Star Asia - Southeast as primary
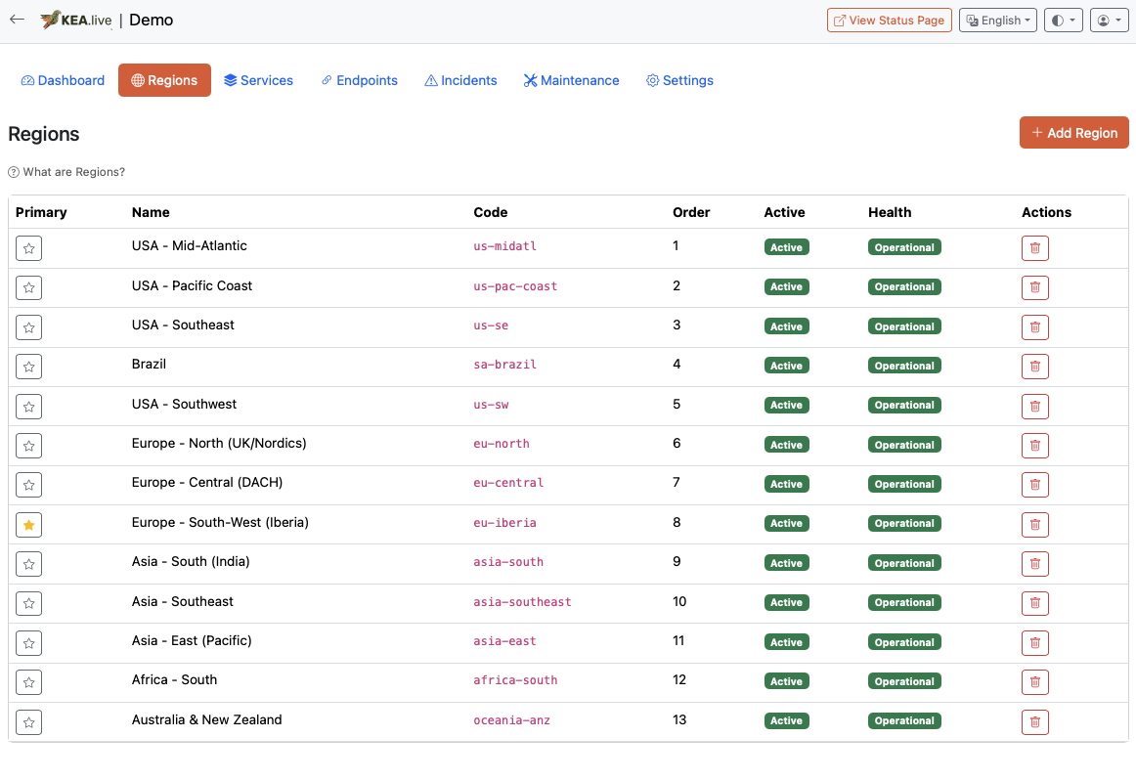This screenshot has height=781, width=1136. pyautogui.click(x=29, y=603)
